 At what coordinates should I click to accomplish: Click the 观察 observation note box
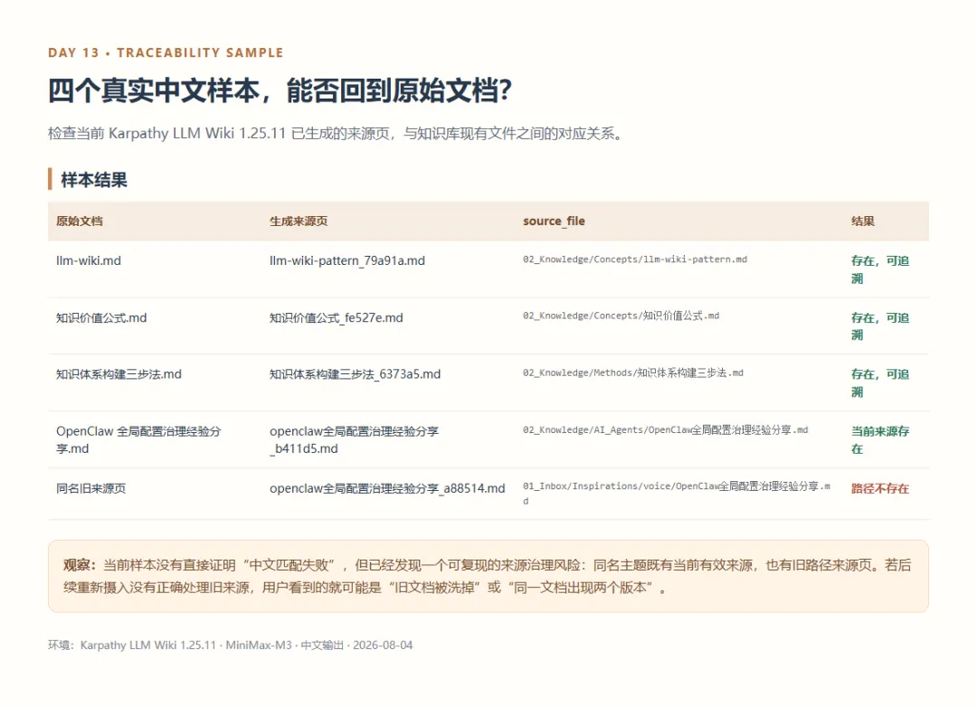click(x=488, y=576)
